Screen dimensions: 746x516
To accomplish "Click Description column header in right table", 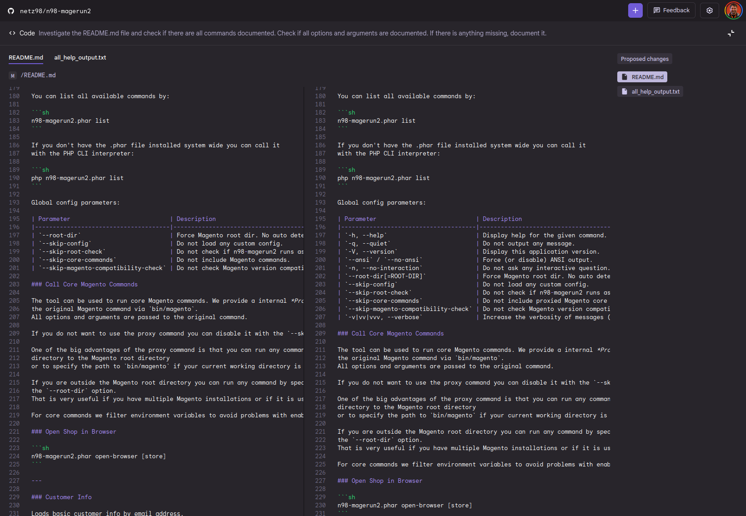I will tap(502, 219).
